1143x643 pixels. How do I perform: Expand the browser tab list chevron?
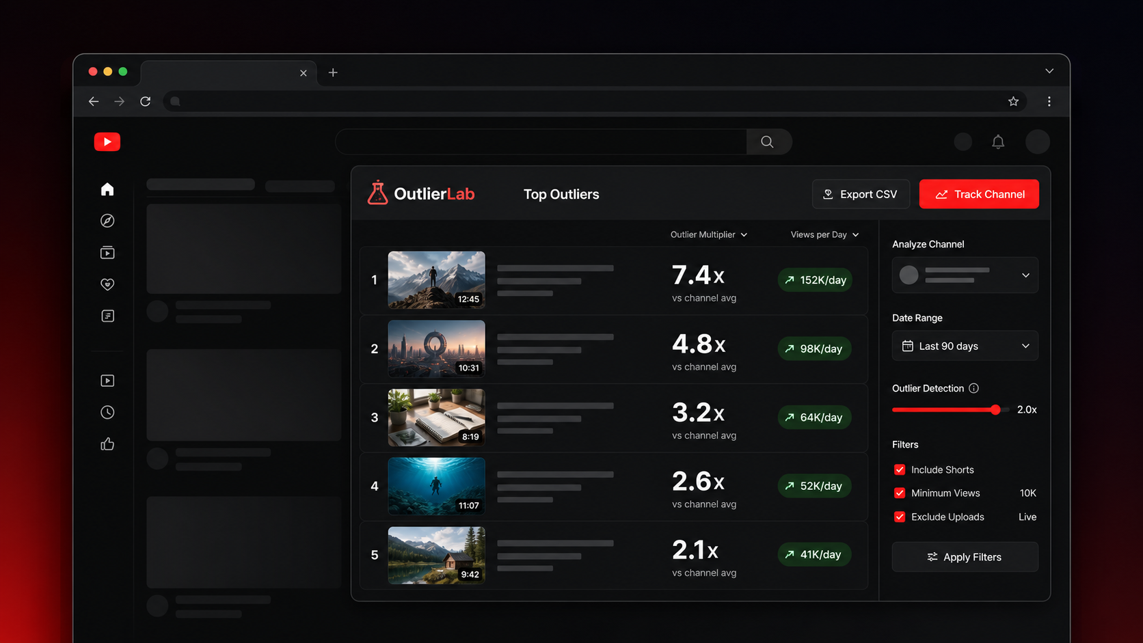click(x=1049, y=71)
